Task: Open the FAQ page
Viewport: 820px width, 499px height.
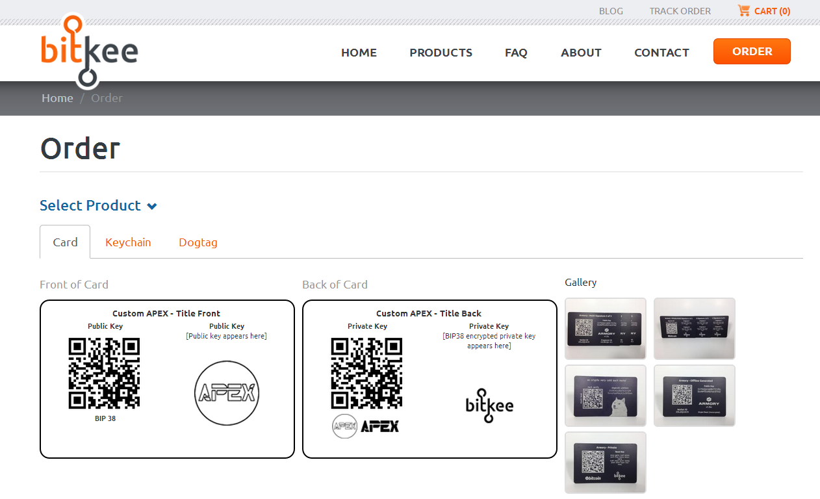Action: click(516, 53)
